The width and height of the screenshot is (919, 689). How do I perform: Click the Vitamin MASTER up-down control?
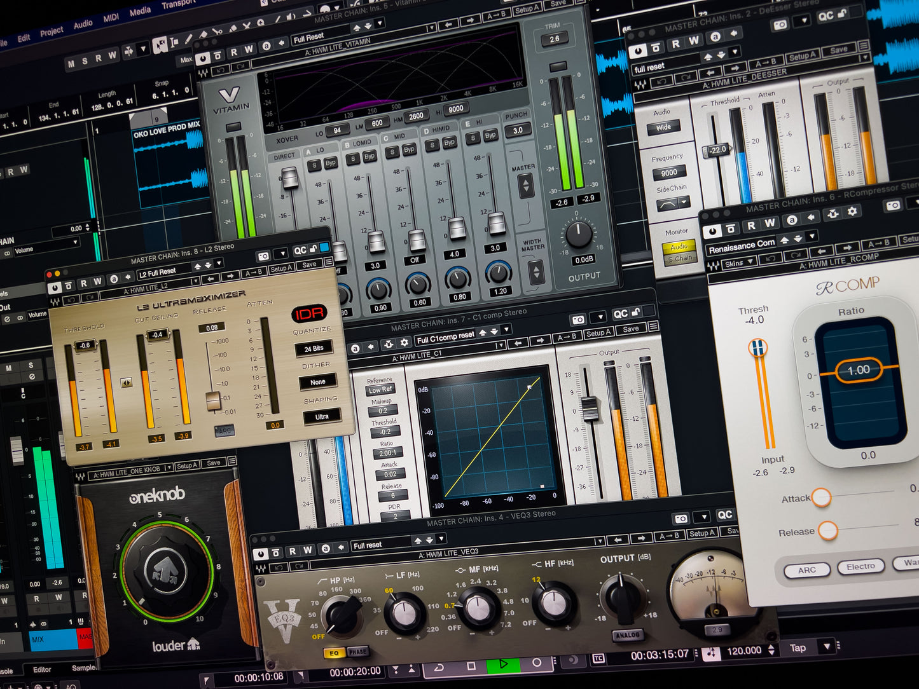[525, 186]
